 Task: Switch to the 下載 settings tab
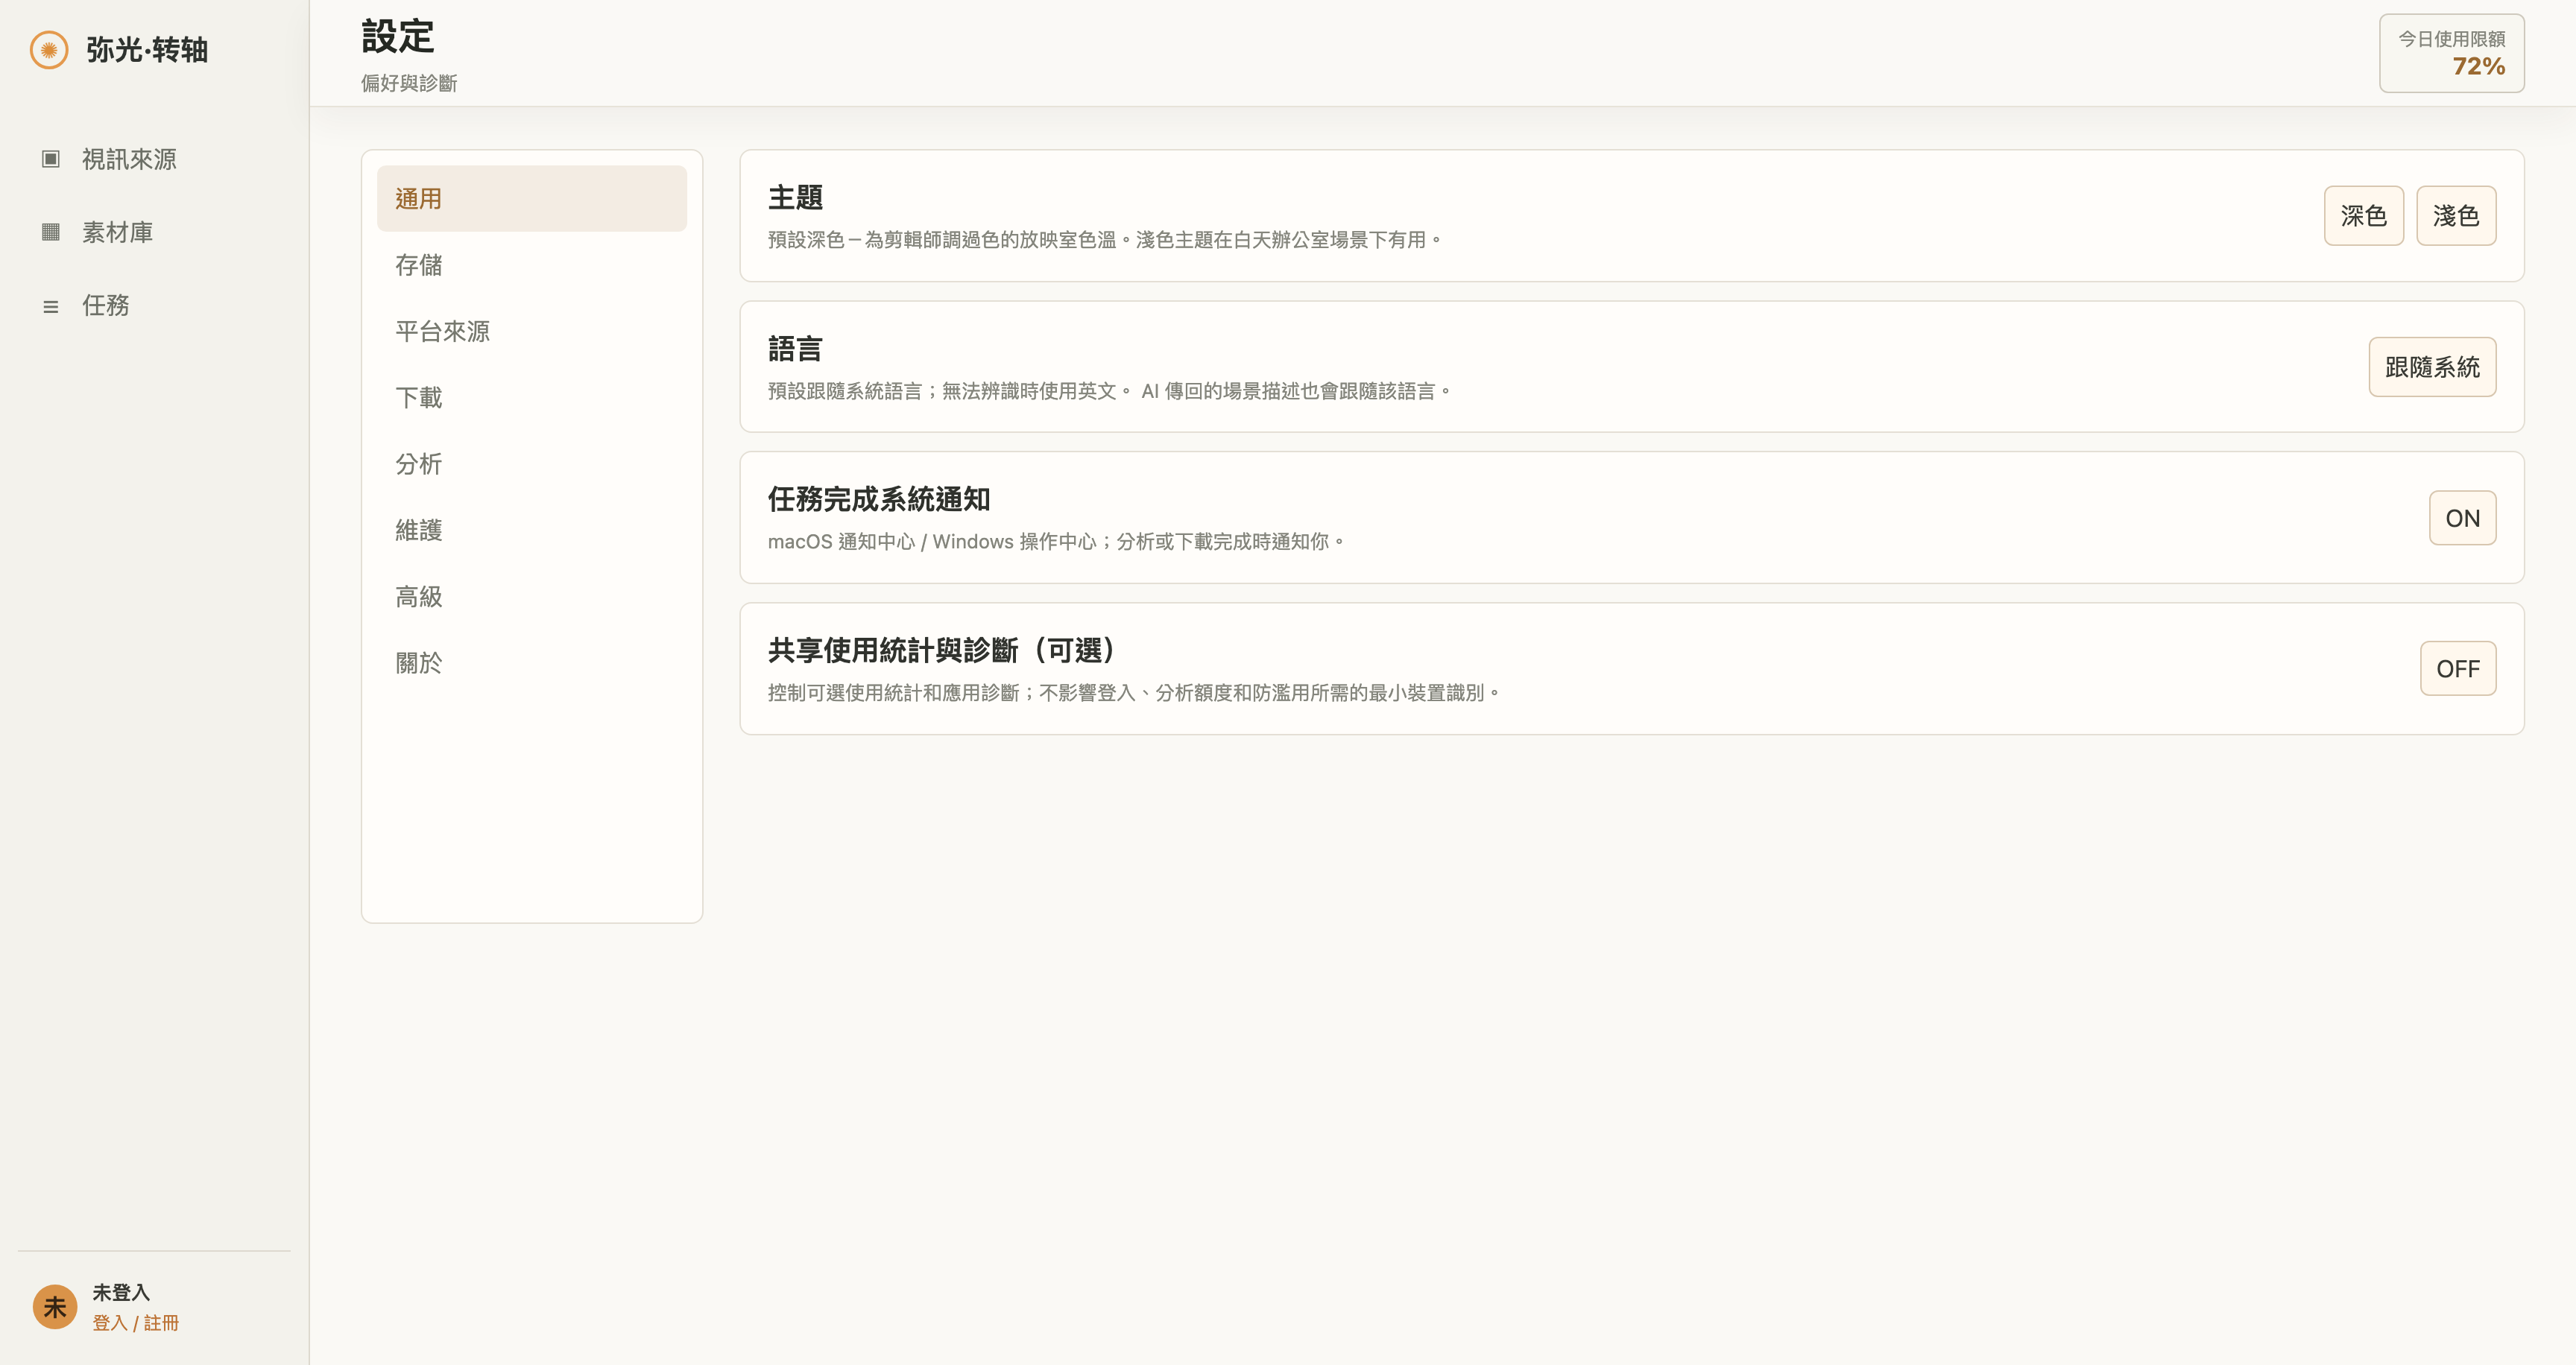pyautogui.click(x=532, y=398)
